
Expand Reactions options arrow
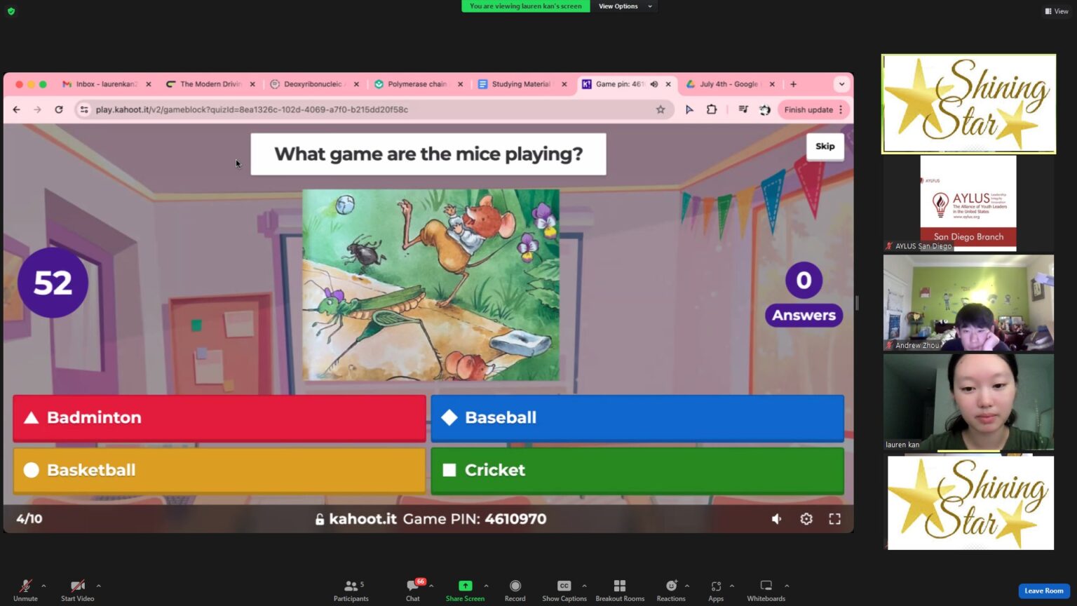[686, 586]
